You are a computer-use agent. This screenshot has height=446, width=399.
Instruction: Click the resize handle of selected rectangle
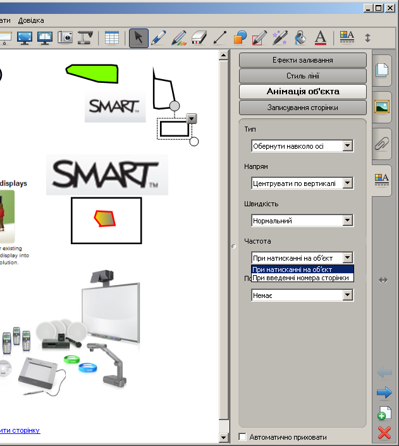(x=193, y=141)
